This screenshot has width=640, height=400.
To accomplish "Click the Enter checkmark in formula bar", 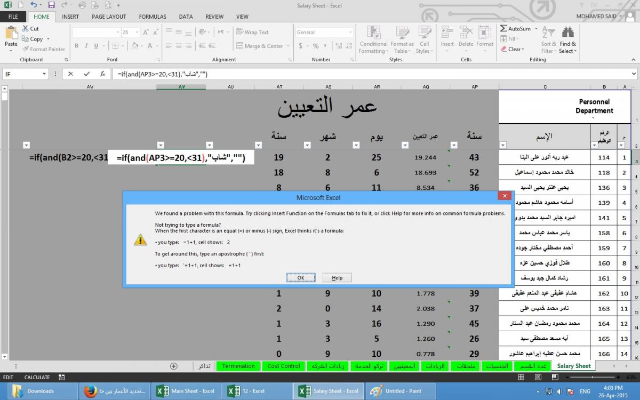I will (x=86, y=74).
